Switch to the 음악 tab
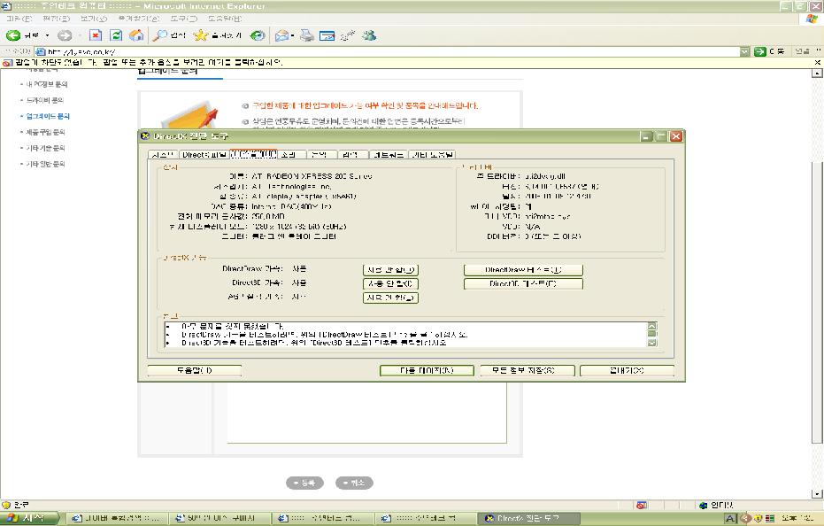 tap(321, 155)
